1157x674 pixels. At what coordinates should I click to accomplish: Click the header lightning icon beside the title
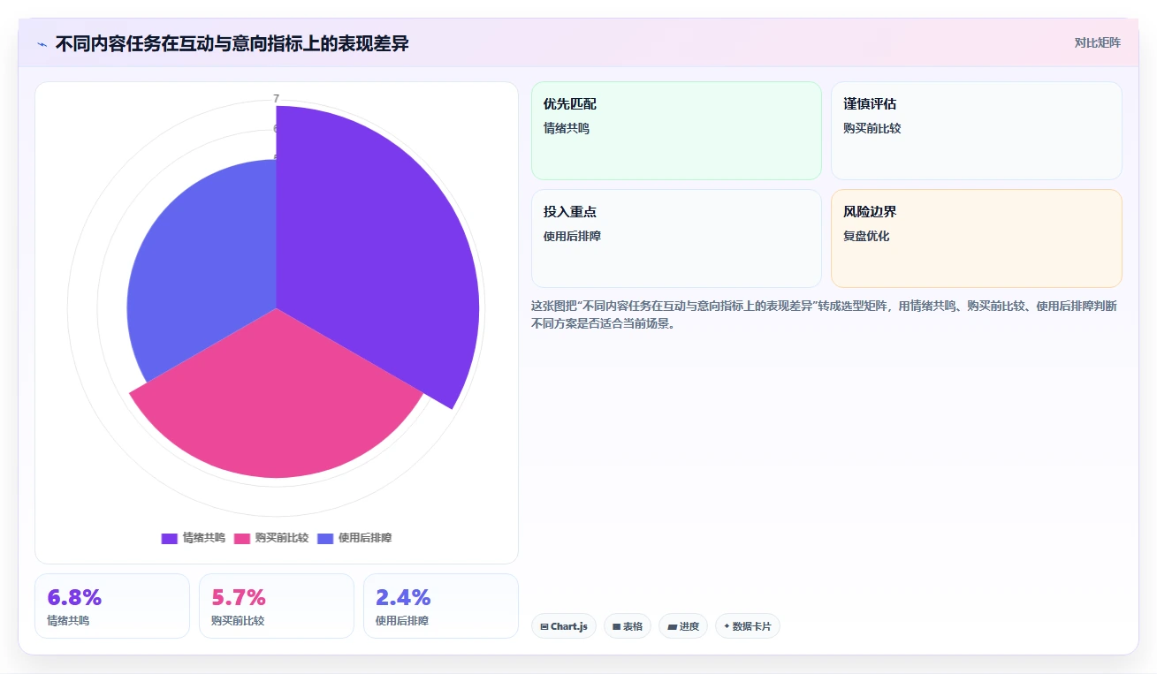click(x=42, y=44)
